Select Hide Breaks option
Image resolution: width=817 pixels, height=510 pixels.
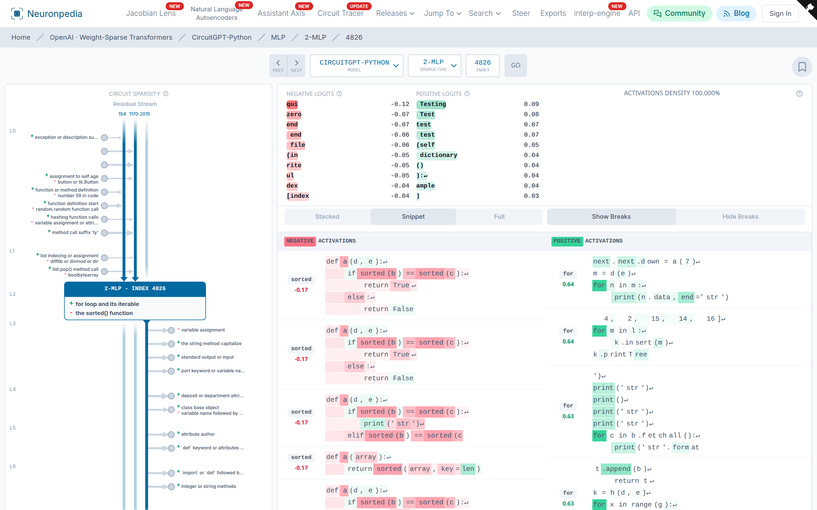click(740, 216)
